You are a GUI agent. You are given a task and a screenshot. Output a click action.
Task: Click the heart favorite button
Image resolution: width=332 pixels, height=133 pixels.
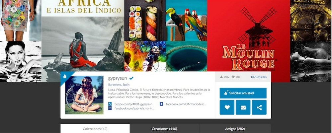(x=227, y=107)
